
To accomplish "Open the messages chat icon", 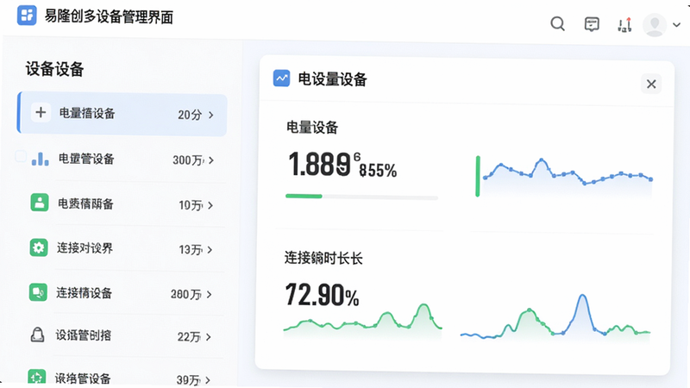I will click(x=592, y=24).
